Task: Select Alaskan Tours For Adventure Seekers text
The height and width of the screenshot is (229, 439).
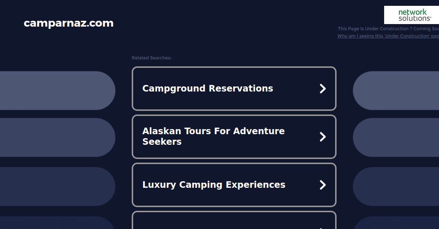Action: pyautogui.click(x=213, y=136)
